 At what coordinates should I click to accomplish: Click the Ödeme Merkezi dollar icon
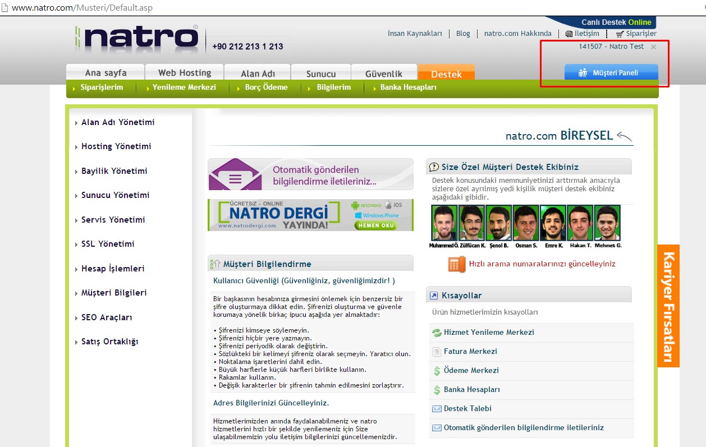pos(437,371)
